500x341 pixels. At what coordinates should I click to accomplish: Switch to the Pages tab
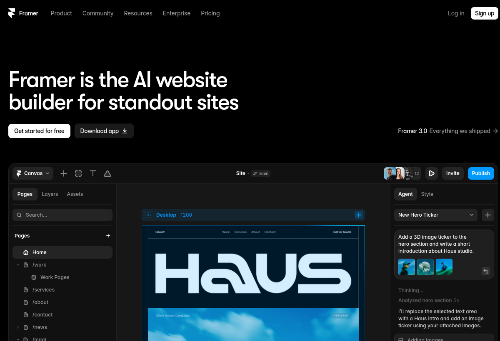[x=25, y=194]
